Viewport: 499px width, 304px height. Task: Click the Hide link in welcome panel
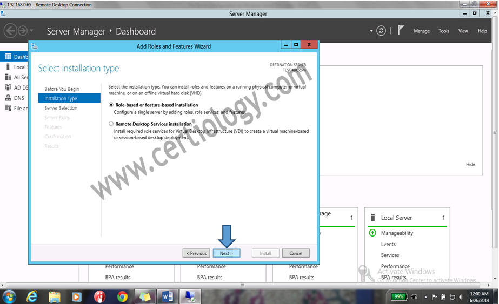point(470,164)
